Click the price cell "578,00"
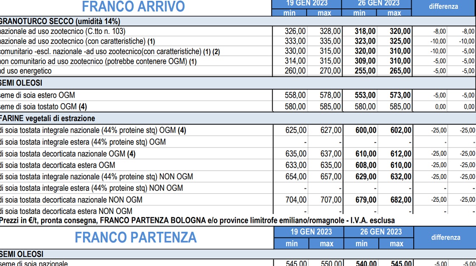This screenshot has height=266, width=476. tap(330, 95)
